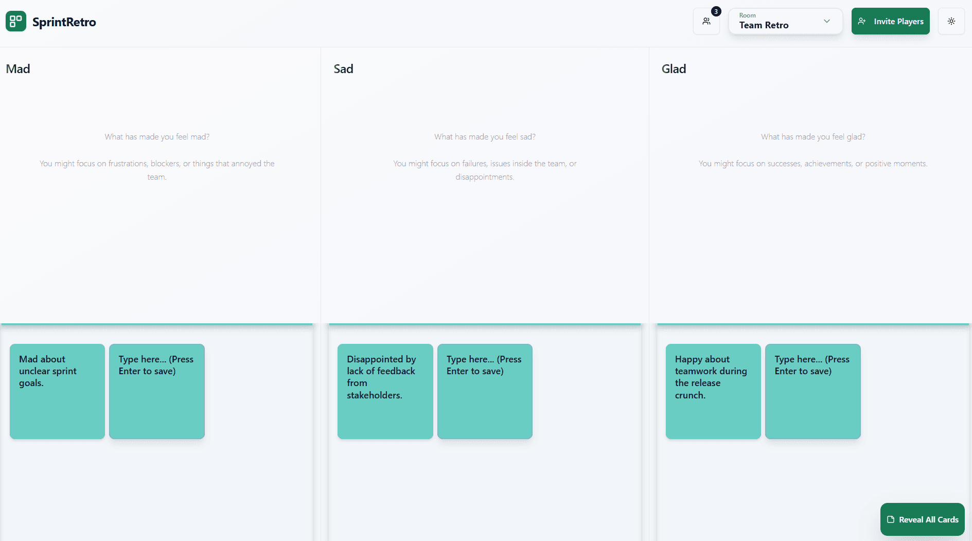
Task: Click the chevron arrow in Room selector
Action: click(827, 21)
